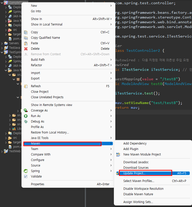The height and width of the screenshot is (207, 192).
Task: Click the Paste clipboard icon
Action: 26,43
